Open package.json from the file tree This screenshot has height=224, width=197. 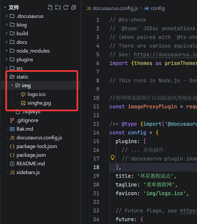click(x=31, y=155)
